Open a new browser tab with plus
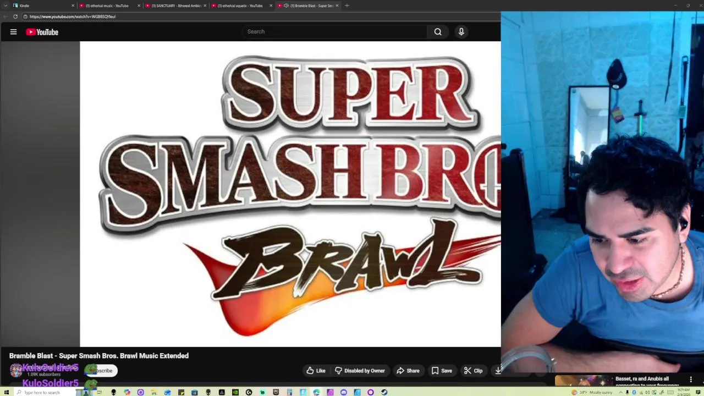The width and height of the screenshot is (704, 396). pos(346,5)
